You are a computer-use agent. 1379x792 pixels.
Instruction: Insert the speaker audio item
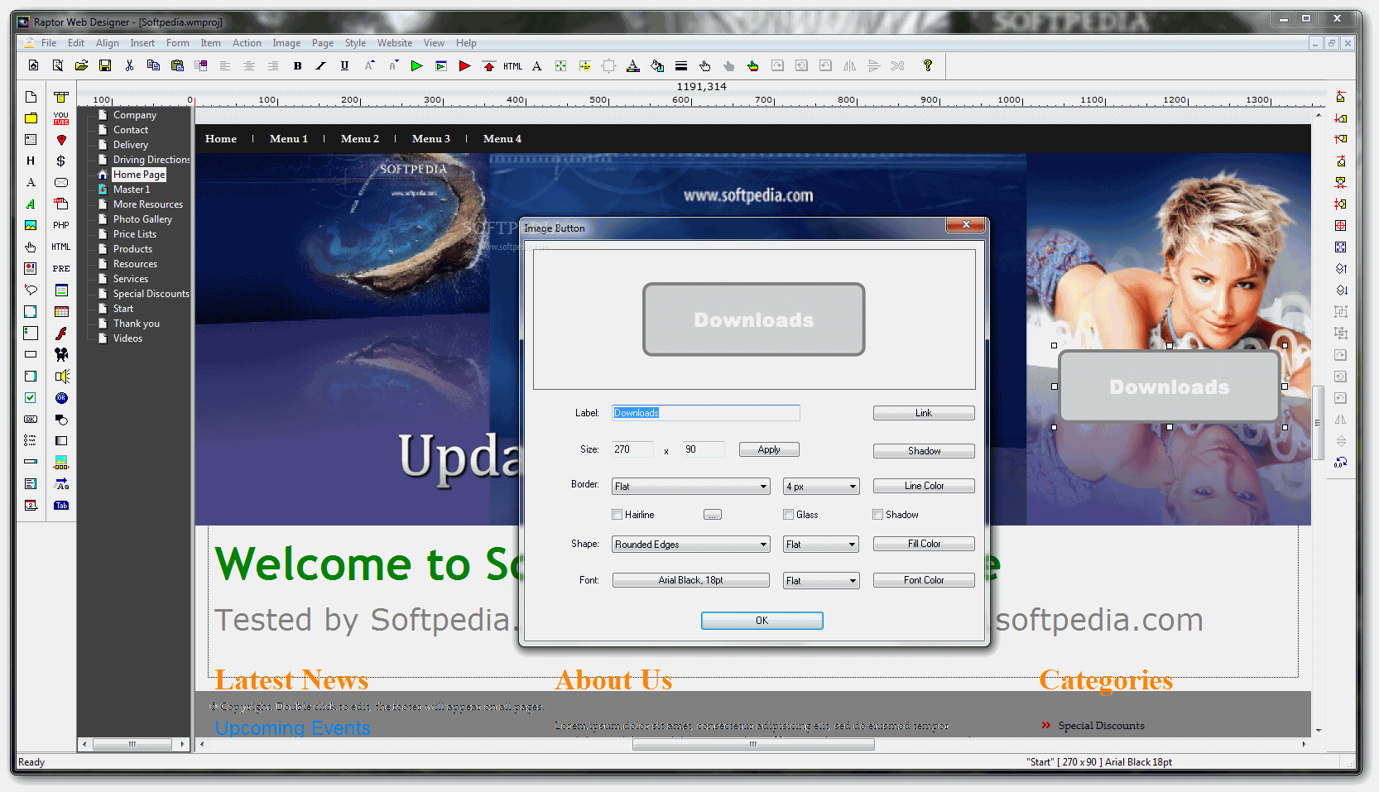61,377
